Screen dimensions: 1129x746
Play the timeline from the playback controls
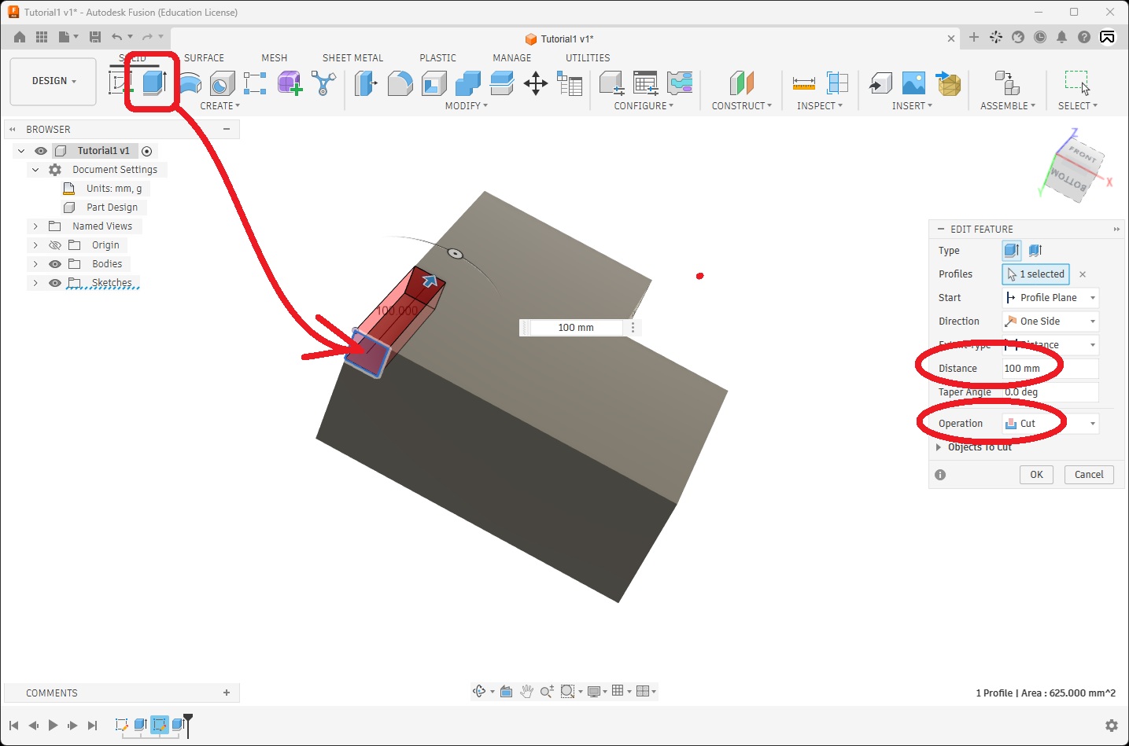53,726
